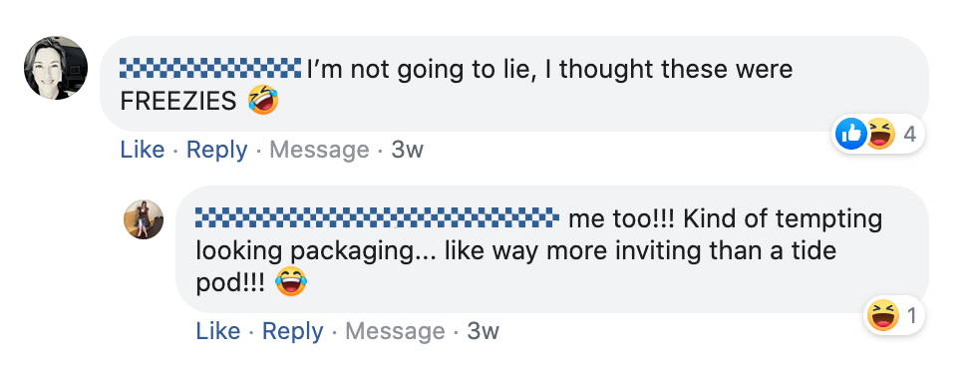
Task: Click the rolling laughing emoji after FREEZIES
Action: click(x=263, y=100)
